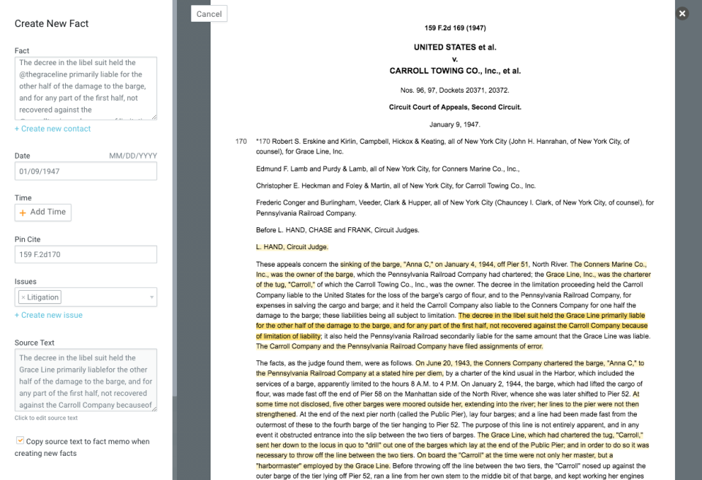702x480 pixels.
Task: Click the Fact text area resize handle
Action: point(154,117)
